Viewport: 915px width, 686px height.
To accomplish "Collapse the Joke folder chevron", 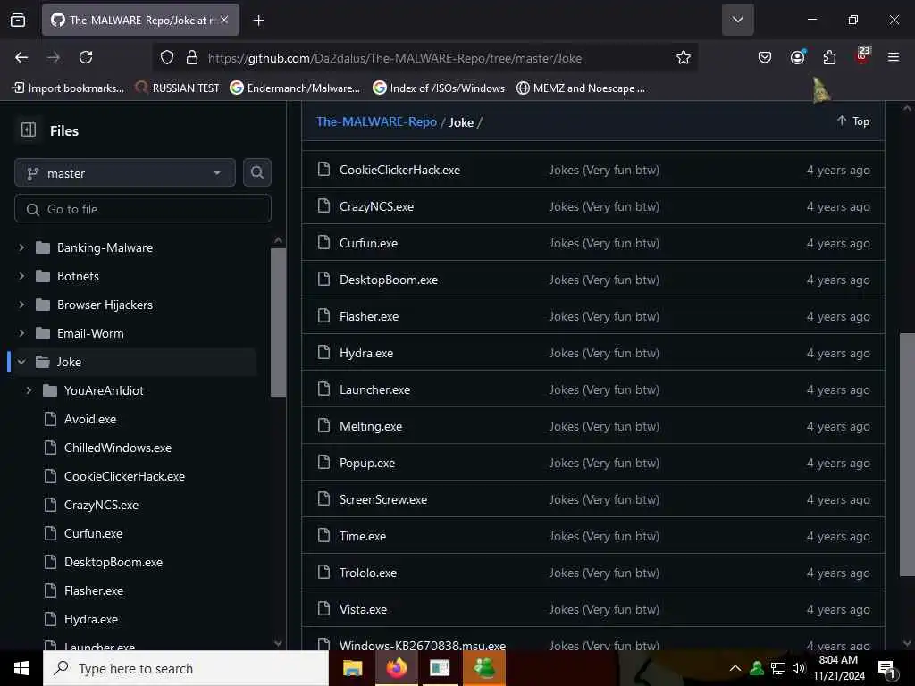I will 22,362.
